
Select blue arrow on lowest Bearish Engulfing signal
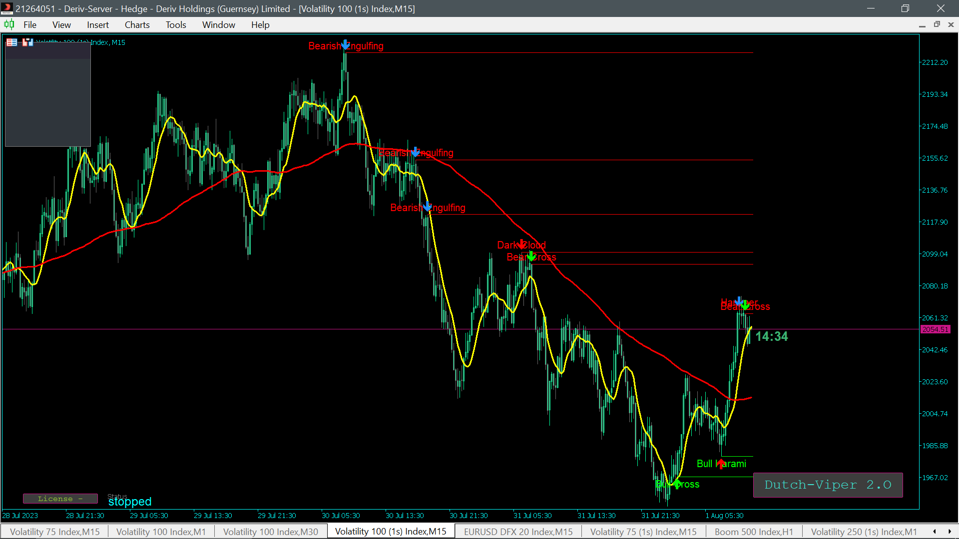(427, 207)
